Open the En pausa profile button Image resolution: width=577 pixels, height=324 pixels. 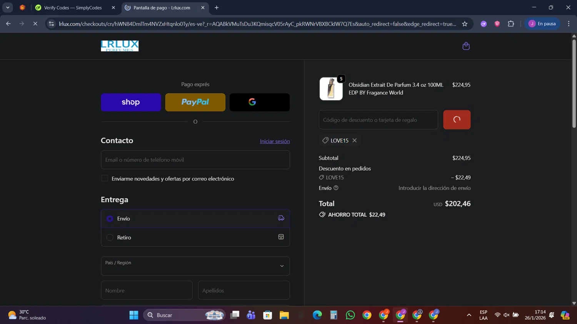542,24
